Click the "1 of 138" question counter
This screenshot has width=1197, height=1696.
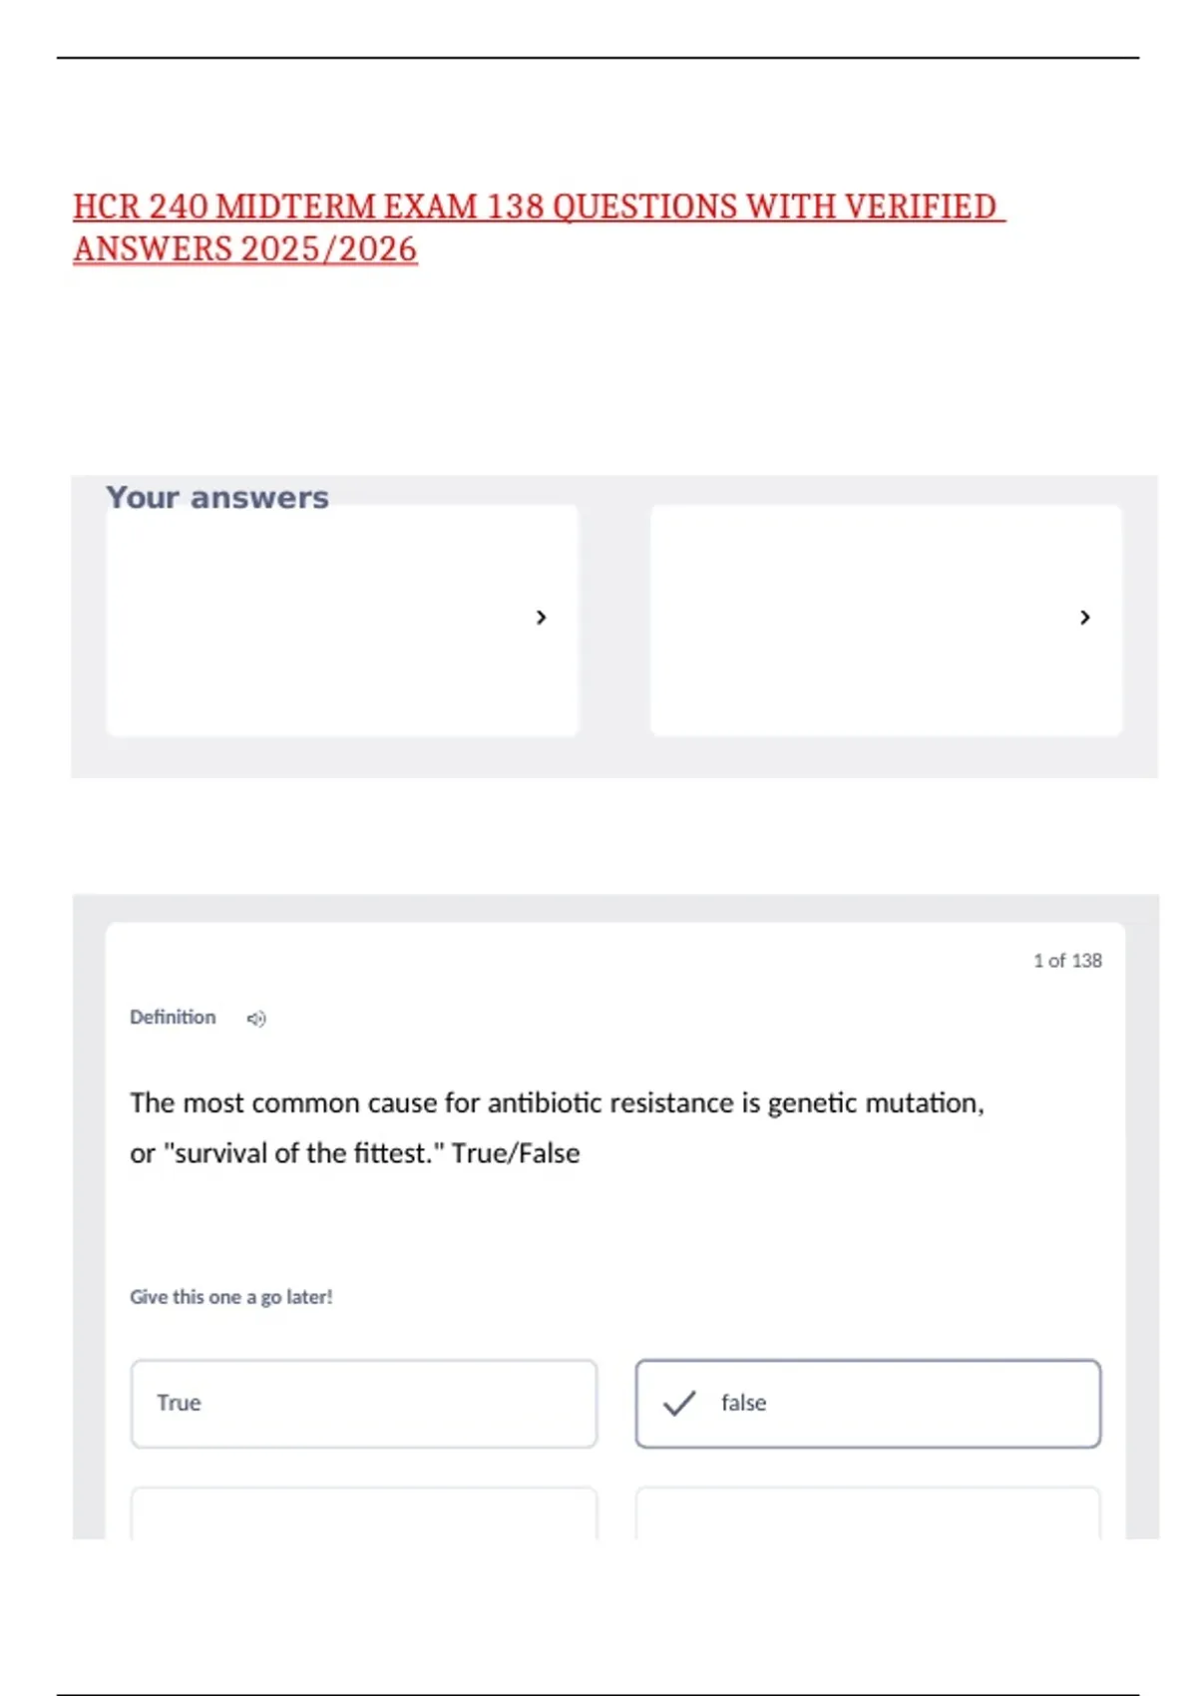(x=1067, y=961)
